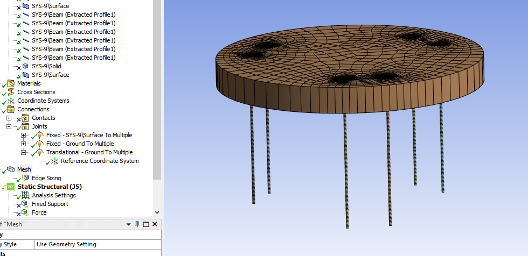Click the Edge Sizing icon
Viewport: 528px width, 256px height.
tap(25, 178)
